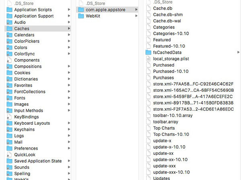Viewport: 241px width, 180px height.
Task: Click the toolbar.array file icon
Action: point(148,122)
